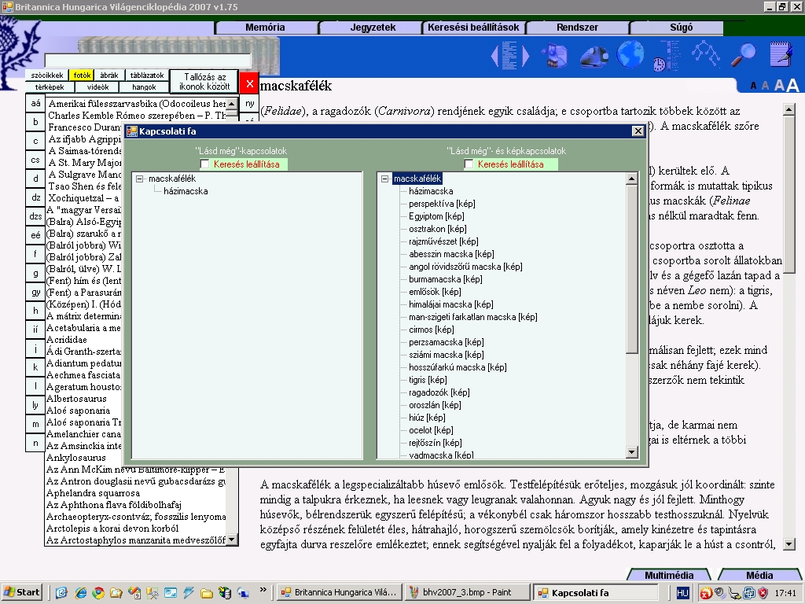
Task: Click scroll-down arrow of media list
Action: (232, 540)
